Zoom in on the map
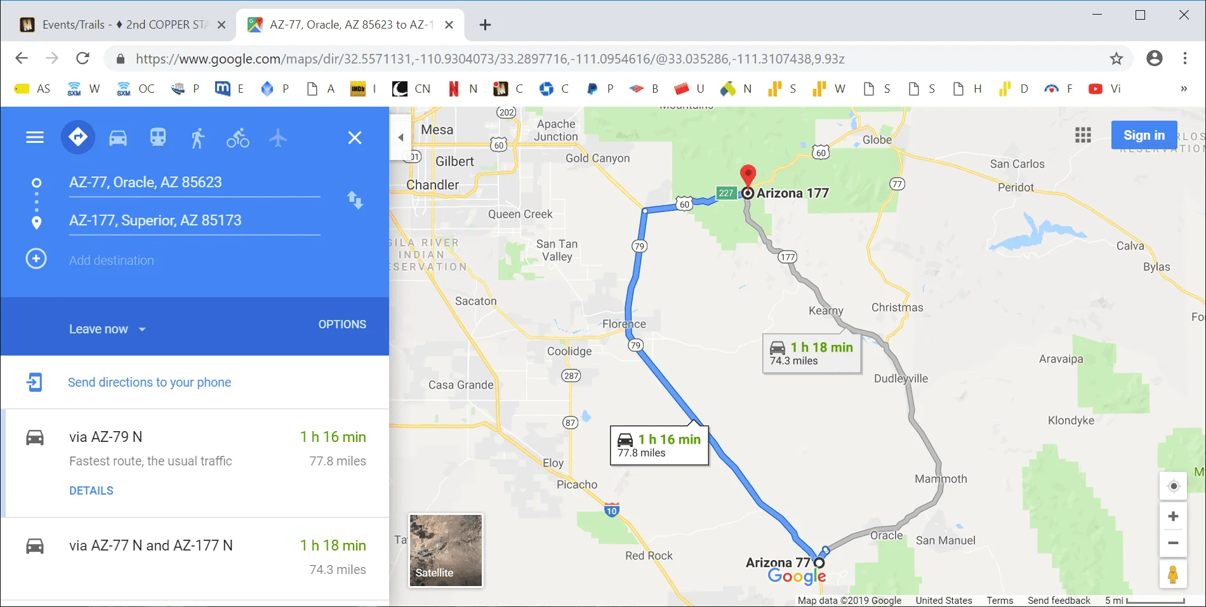Viewport: 1206px width, 607px height. pos(1173,516)
